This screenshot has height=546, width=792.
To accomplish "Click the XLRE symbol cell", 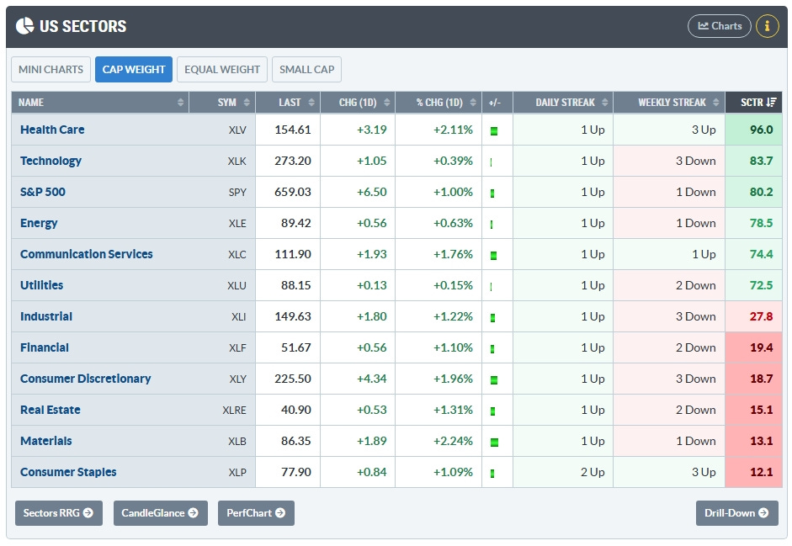I will (x=234, y=411).
